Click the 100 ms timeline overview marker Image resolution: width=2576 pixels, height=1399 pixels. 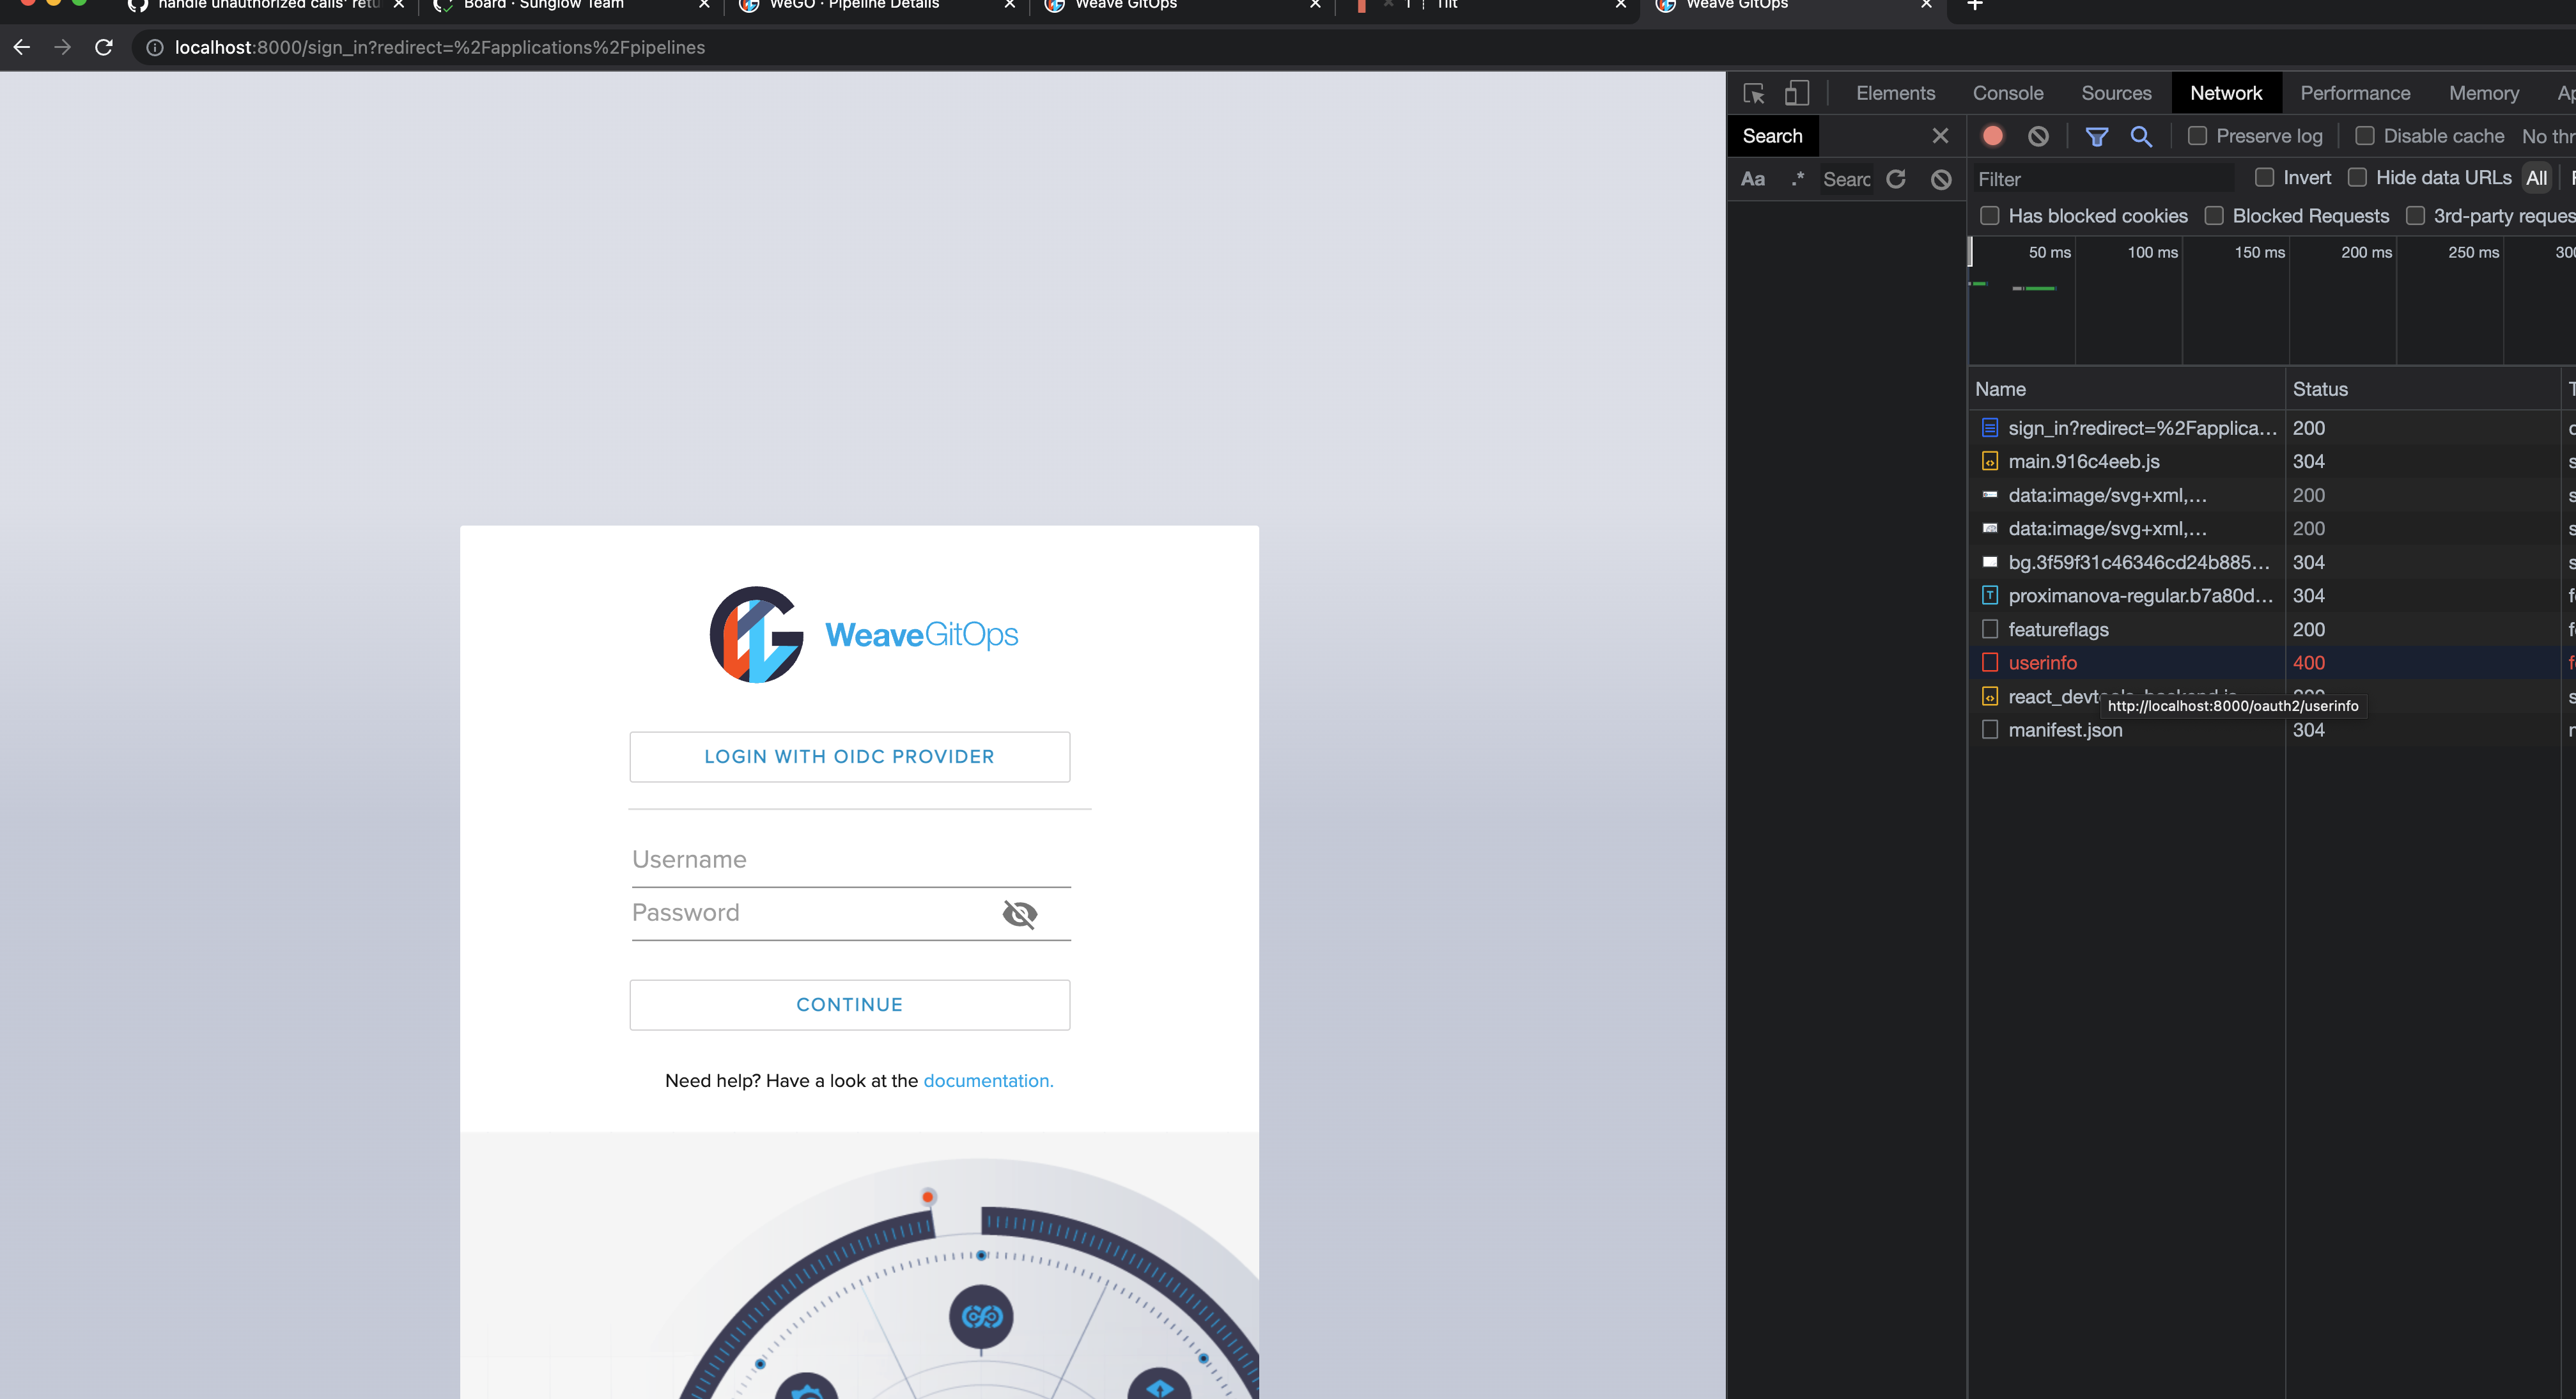coord(2152,252)
